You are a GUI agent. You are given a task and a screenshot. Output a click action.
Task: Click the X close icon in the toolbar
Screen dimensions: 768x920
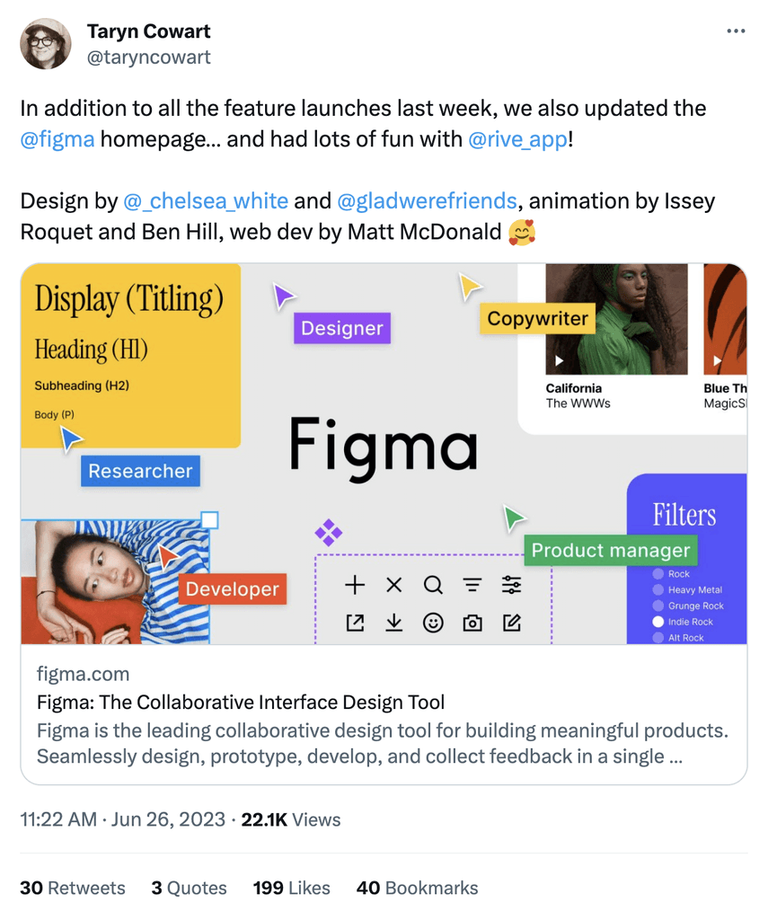(393, 585)
